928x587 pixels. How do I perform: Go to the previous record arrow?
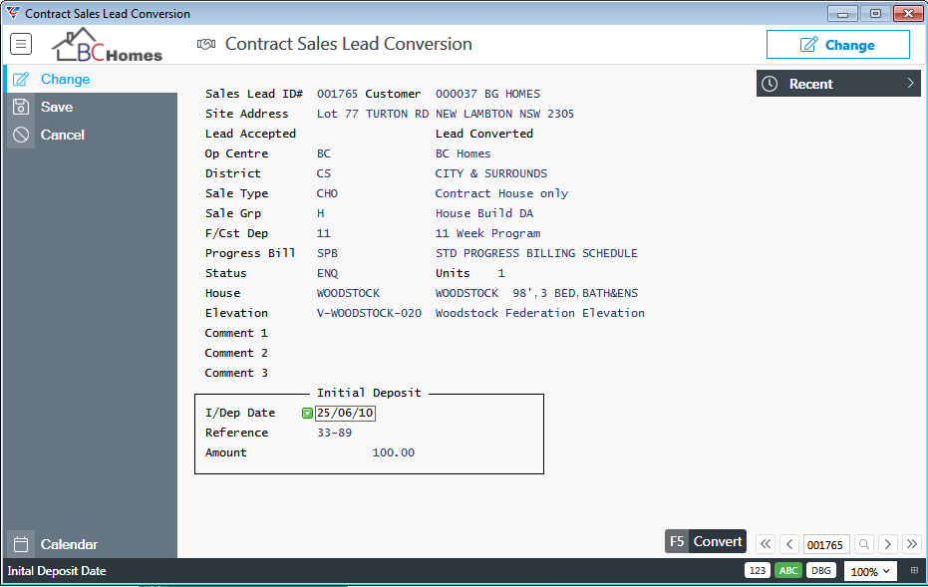coord(789,544)
